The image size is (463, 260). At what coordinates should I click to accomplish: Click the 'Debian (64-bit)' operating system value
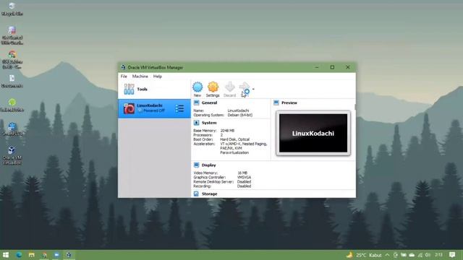pos(240,115)
